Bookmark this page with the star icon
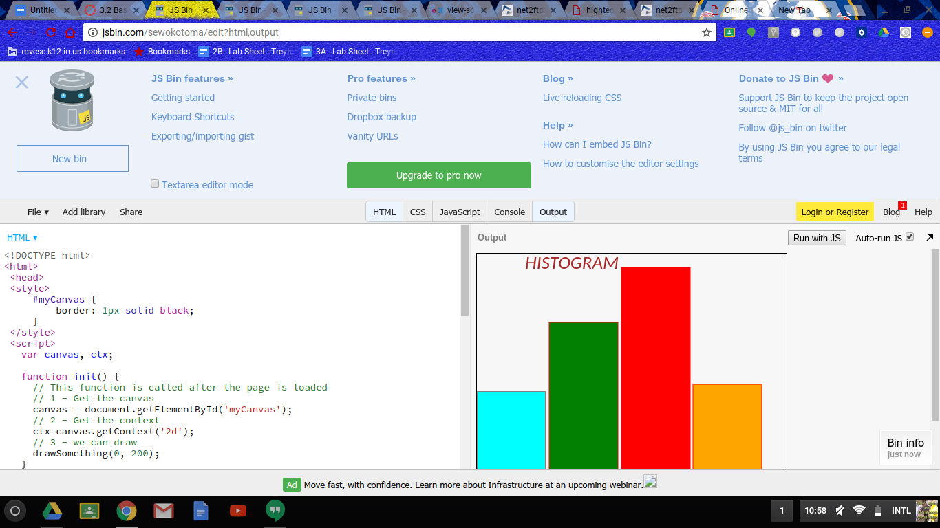This screenshot has height=528, width=940. (x=706, y=32)
